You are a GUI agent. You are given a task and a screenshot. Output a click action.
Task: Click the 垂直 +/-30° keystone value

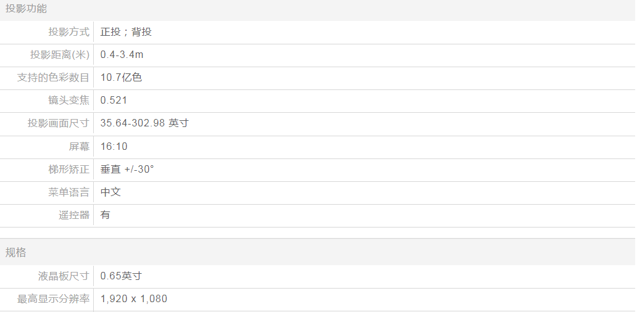coord(127,170)
